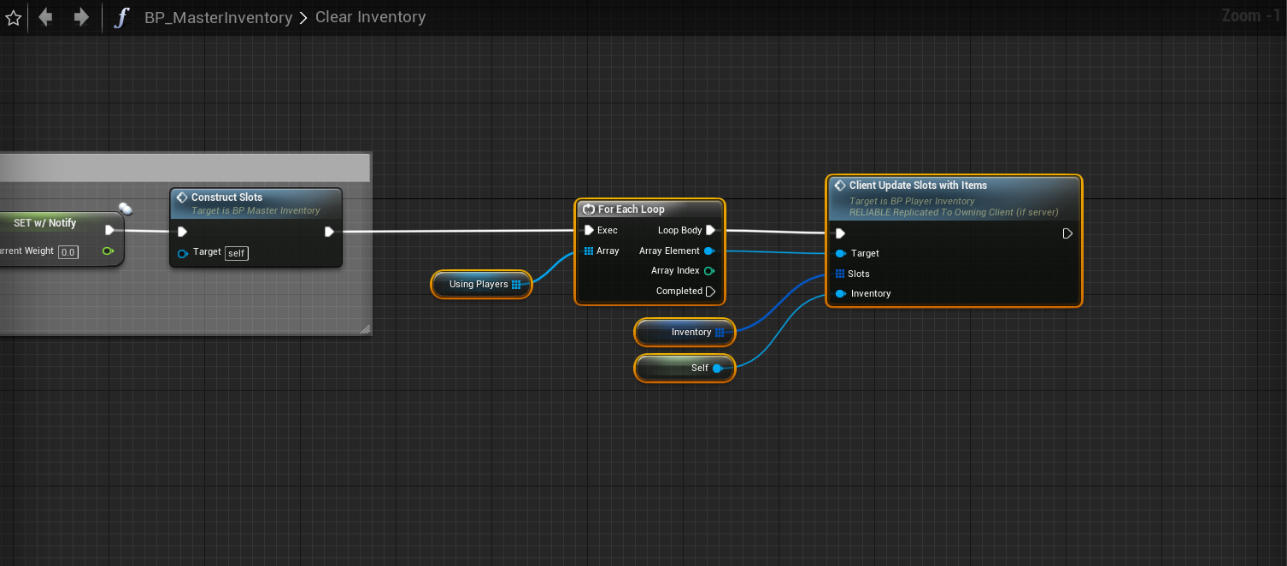Image resolution: width=1287 pixels, height=566 pixels.
Task: Click the Array Index integer output pin
Action: click(x=709, y=271)
